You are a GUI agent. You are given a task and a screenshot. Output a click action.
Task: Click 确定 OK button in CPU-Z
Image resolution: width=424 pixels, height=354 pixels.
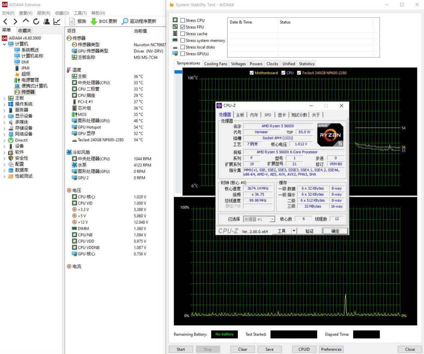pos(335,231)
